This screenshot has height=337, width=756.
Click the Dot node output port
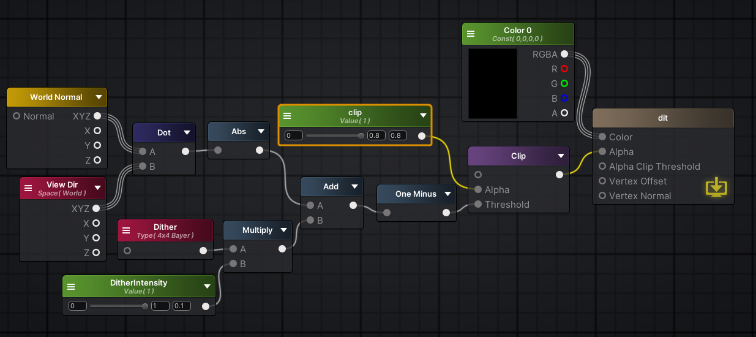click(x=185, y=151)
